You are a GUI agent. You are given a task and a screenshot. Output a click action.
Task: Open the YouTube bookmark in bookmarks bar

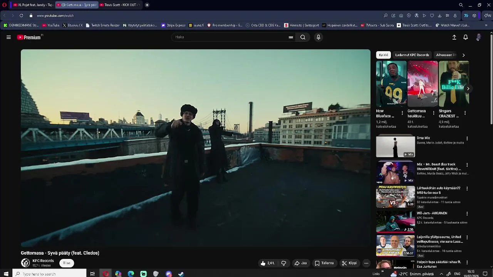pyautogui.click(x=51, y=25)
